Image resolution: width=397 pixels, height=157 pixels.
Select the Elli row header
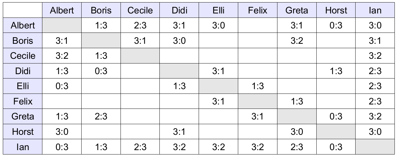click(23, 86)
